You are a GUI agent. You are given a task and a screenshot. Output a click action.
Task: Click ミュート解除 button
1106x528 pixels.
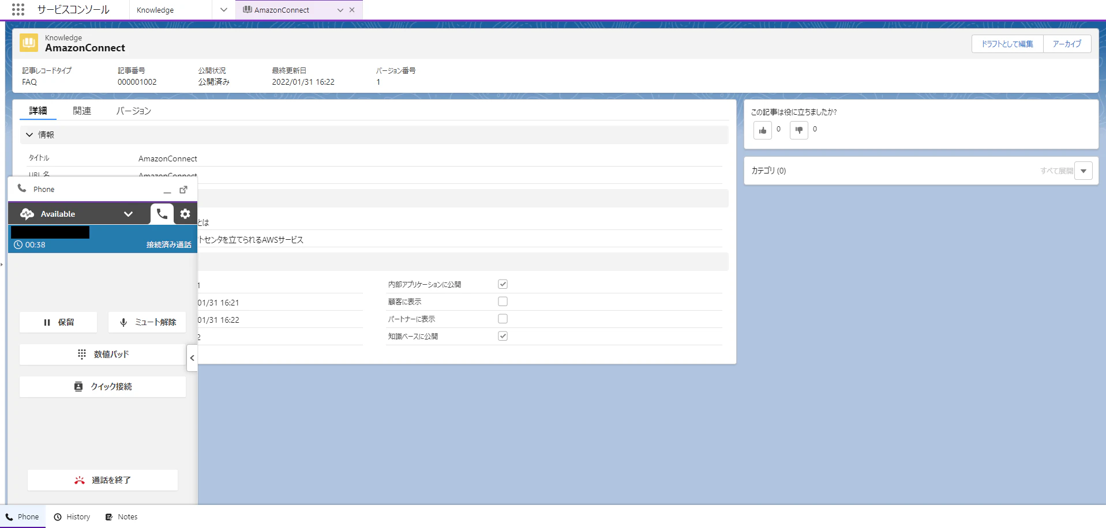tap(147, 322)
